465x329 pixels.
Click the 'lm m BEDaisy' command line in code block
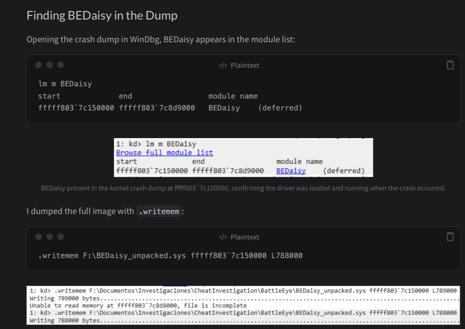click(65, 84)
